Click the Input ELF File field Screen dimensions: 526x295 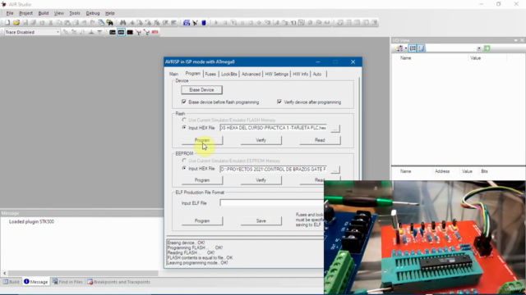[x=272, y=202]
